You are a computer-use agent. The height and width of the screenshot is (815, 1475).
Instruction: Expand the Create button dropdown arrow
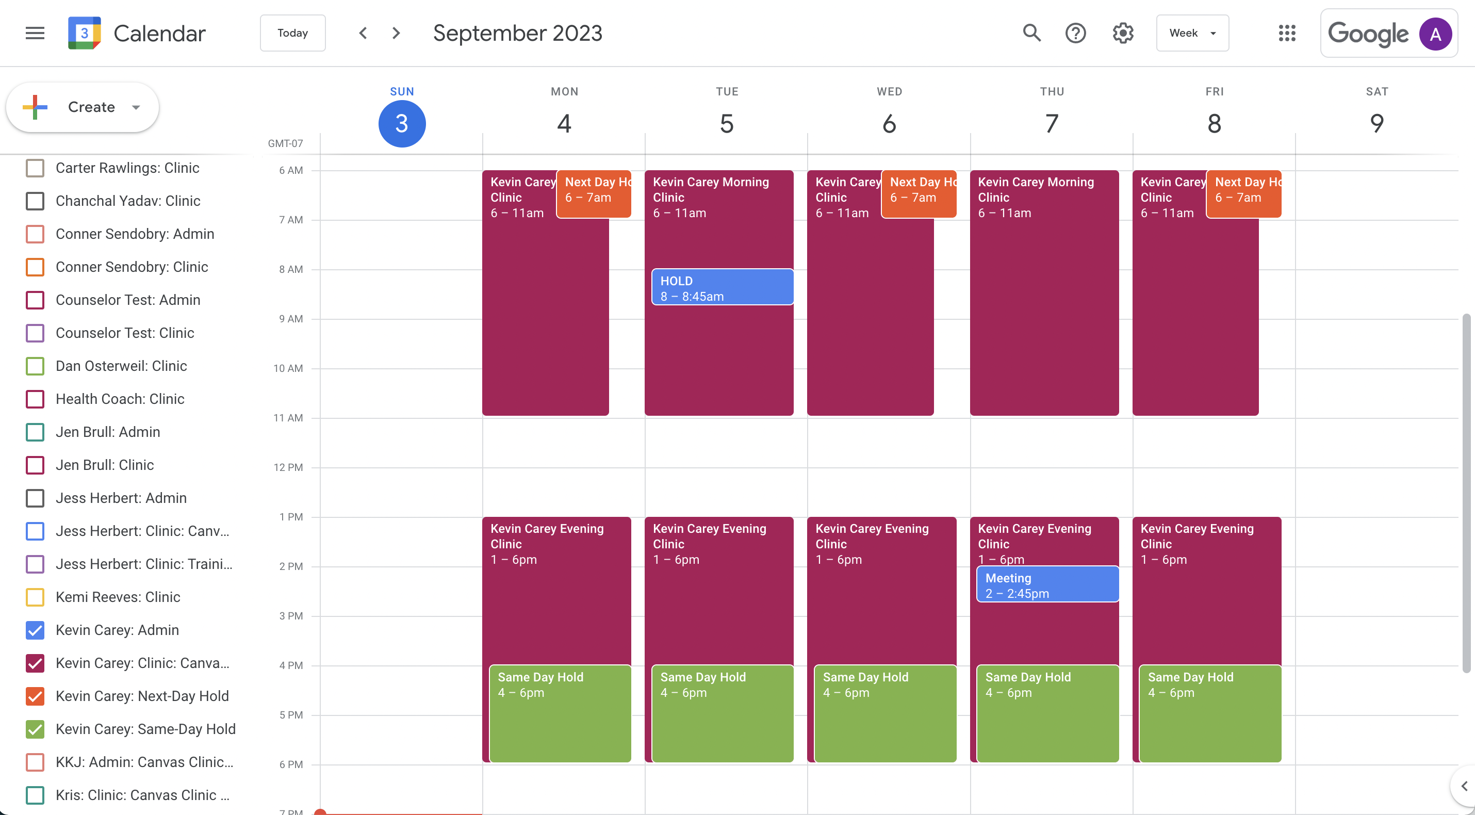[x=136, y=107]
